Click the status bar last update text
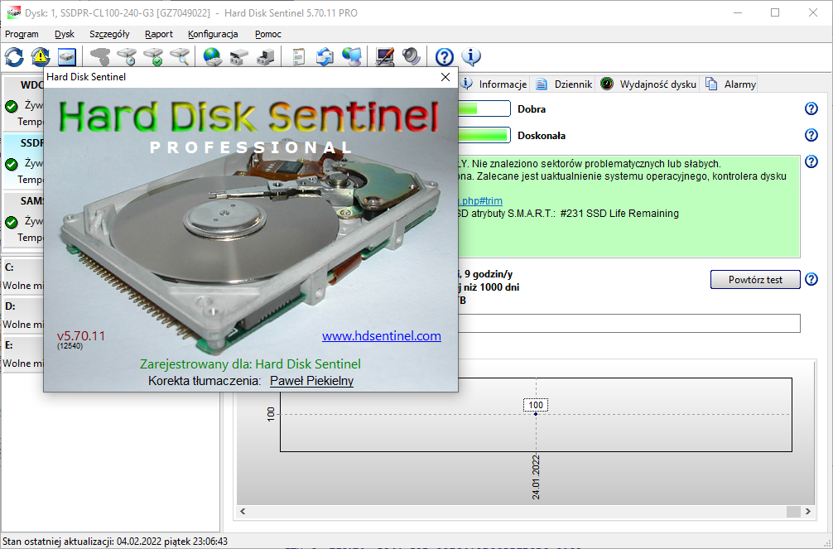The width and height of the screenshot is (833, 549). point(115,541)
